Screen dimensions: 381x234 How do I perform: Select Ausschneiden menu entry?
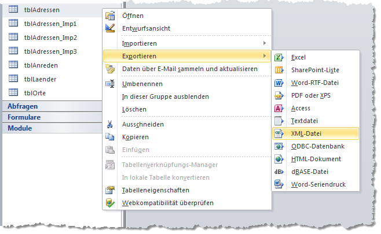(x=187, y=124)
